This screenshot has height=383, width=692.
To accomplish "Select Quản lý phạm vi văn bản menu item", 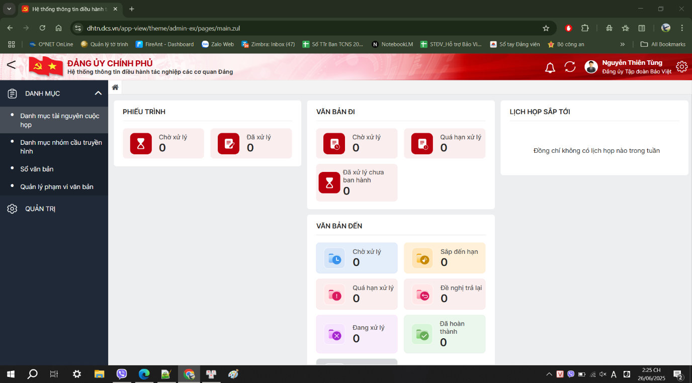I will [x=57, y=186].
